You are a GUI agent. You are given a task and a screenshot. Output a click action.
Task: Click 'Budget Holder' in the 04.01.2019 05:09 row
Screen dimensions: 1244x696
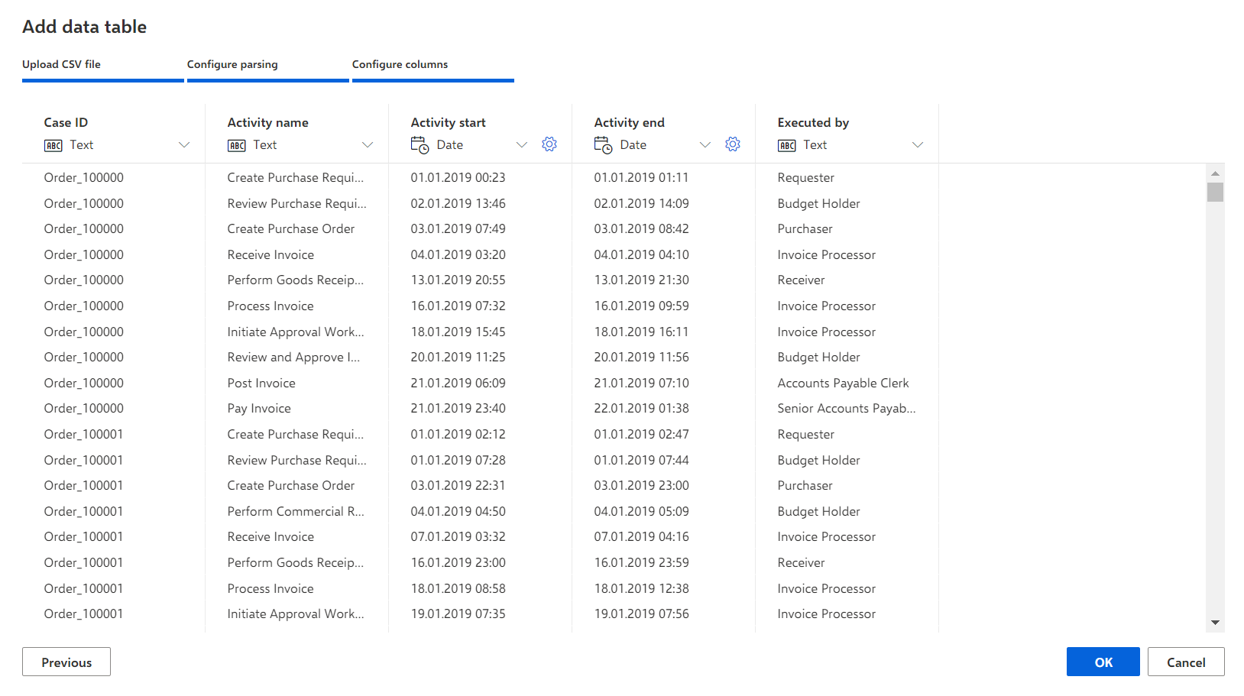[x=818, y=511]
